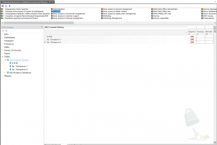Select Deny access to Financial management role
The width and height of the screenshot is (217, 145).
pos(68,18)
